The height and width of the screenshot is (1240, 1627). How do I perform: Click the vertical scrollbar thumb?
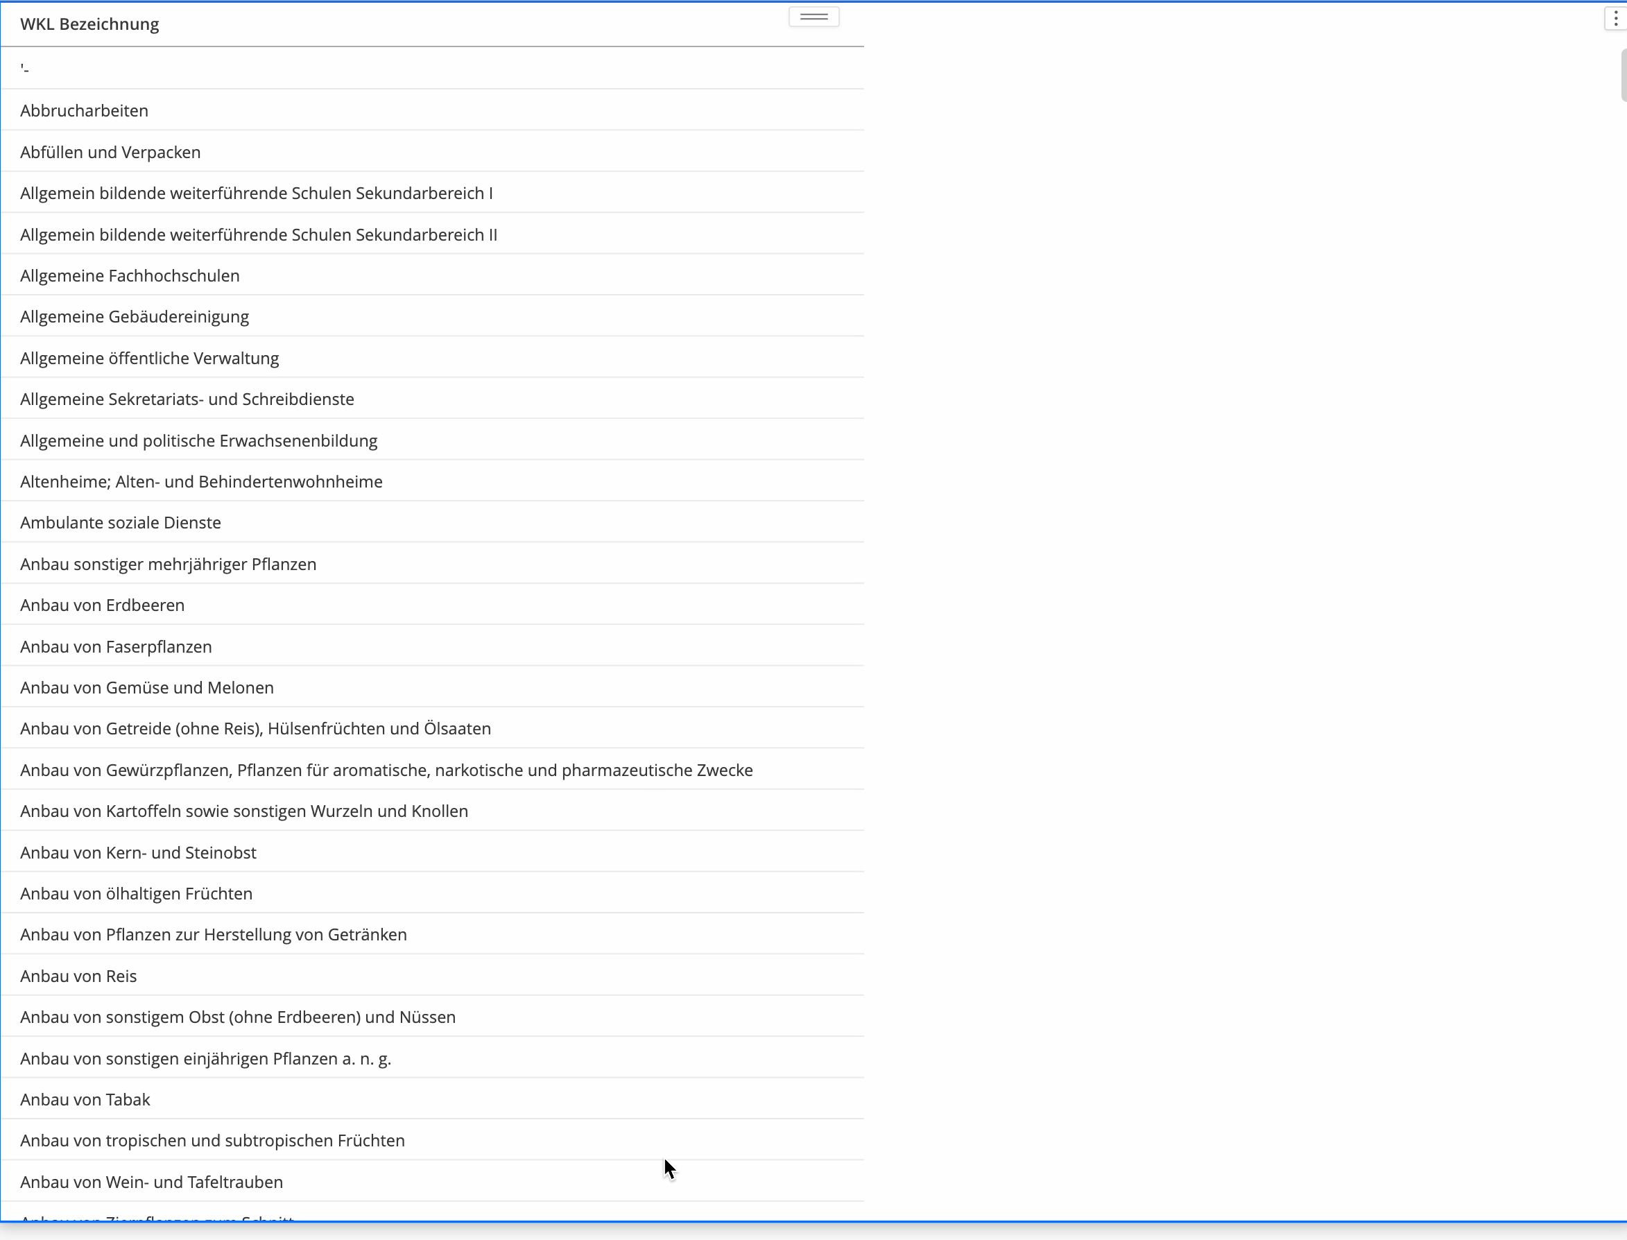pyautogui.click(x=1623, y=74)
